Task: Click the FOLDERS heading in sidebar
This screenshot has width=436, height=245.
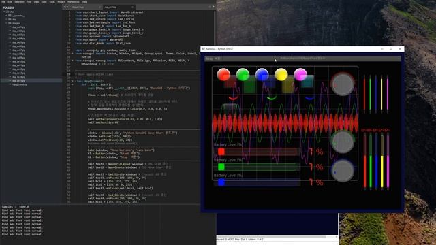Action: [9, 7]
